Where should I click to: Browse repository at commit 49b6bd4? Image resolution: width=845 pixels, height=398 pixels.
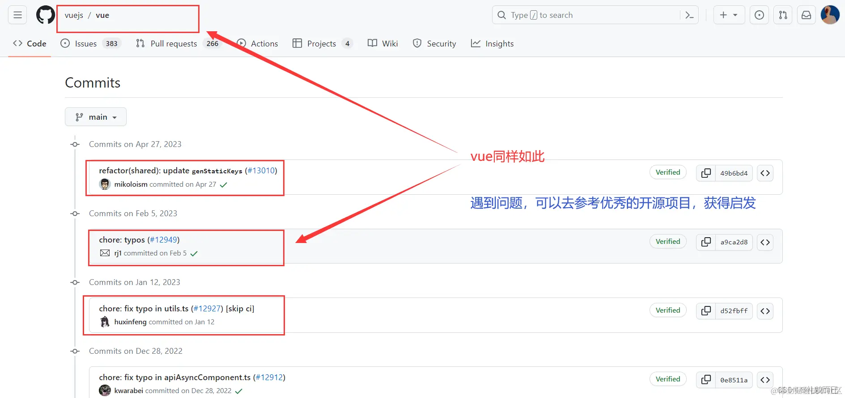click(x=765, y=173)
